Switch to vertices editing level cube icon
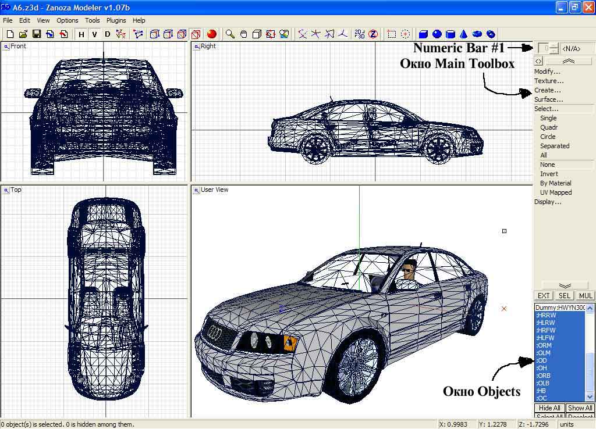 pos(154,34)
